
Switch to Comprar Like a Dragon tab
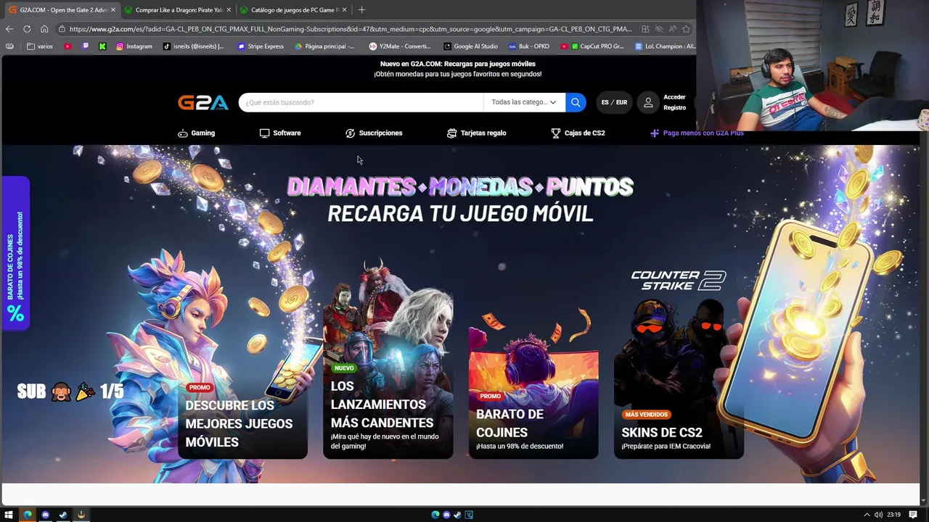[x=178, y=10]
